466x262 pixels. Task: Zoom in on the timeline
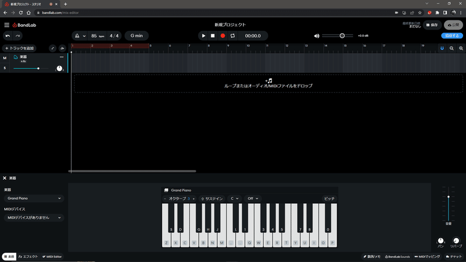461,48
